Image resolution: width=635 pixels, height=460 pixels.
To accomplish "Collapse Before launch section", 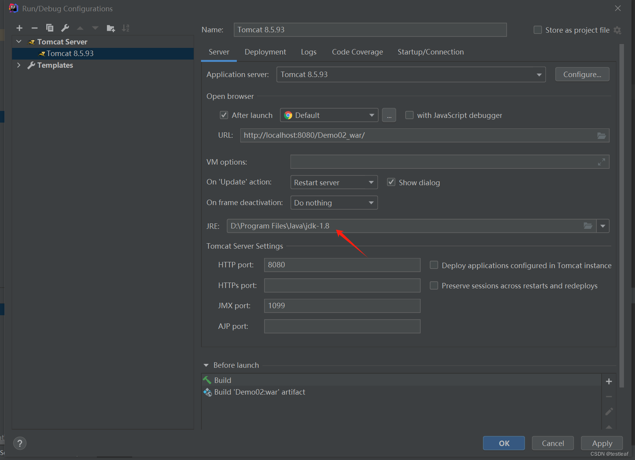I will click(x=206, y=365).
